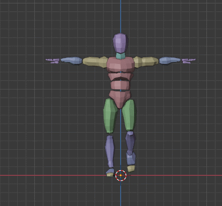Select the raised yellow foot on viewer's right
The width and height of the screenshot is (222, 206).
(131, 168)
